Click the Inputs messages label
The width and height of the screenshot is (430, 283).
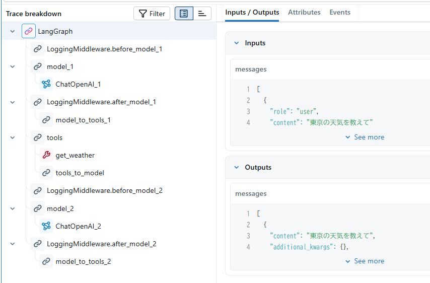pos(251,69)
